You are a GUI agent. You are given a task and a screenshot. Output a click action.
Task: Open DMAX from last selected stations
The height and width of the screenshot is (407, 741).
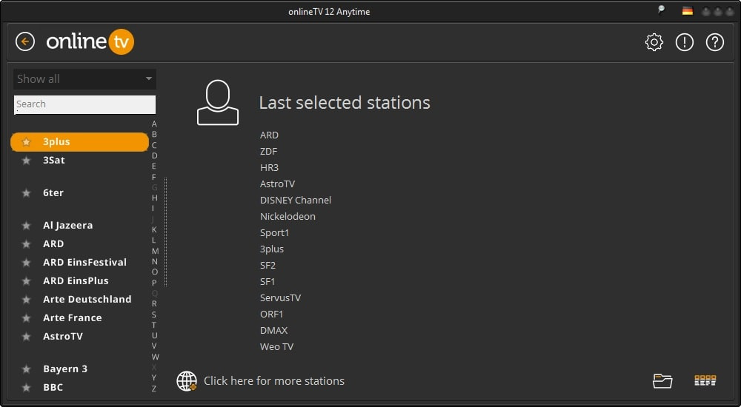pos(273,331)
